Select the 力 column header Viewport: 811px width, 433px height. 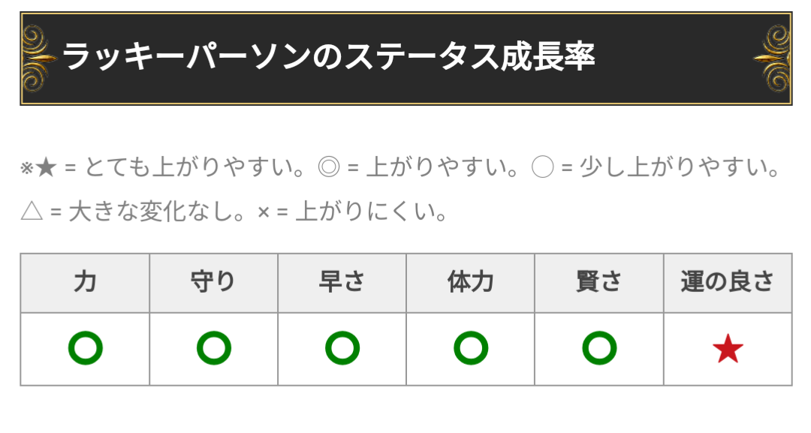click(86, 283)
